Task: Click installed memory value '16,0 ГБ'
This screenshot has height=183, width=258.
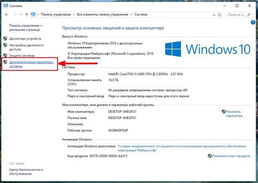Action: coord(113,80)
